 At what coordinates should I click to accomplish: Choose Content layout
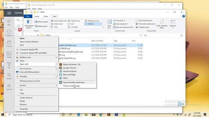(x=73, y=27)
